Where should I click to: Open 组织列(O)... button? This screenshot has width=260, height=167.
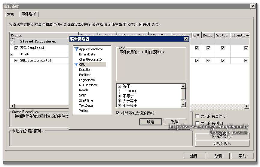coord(222,143)
